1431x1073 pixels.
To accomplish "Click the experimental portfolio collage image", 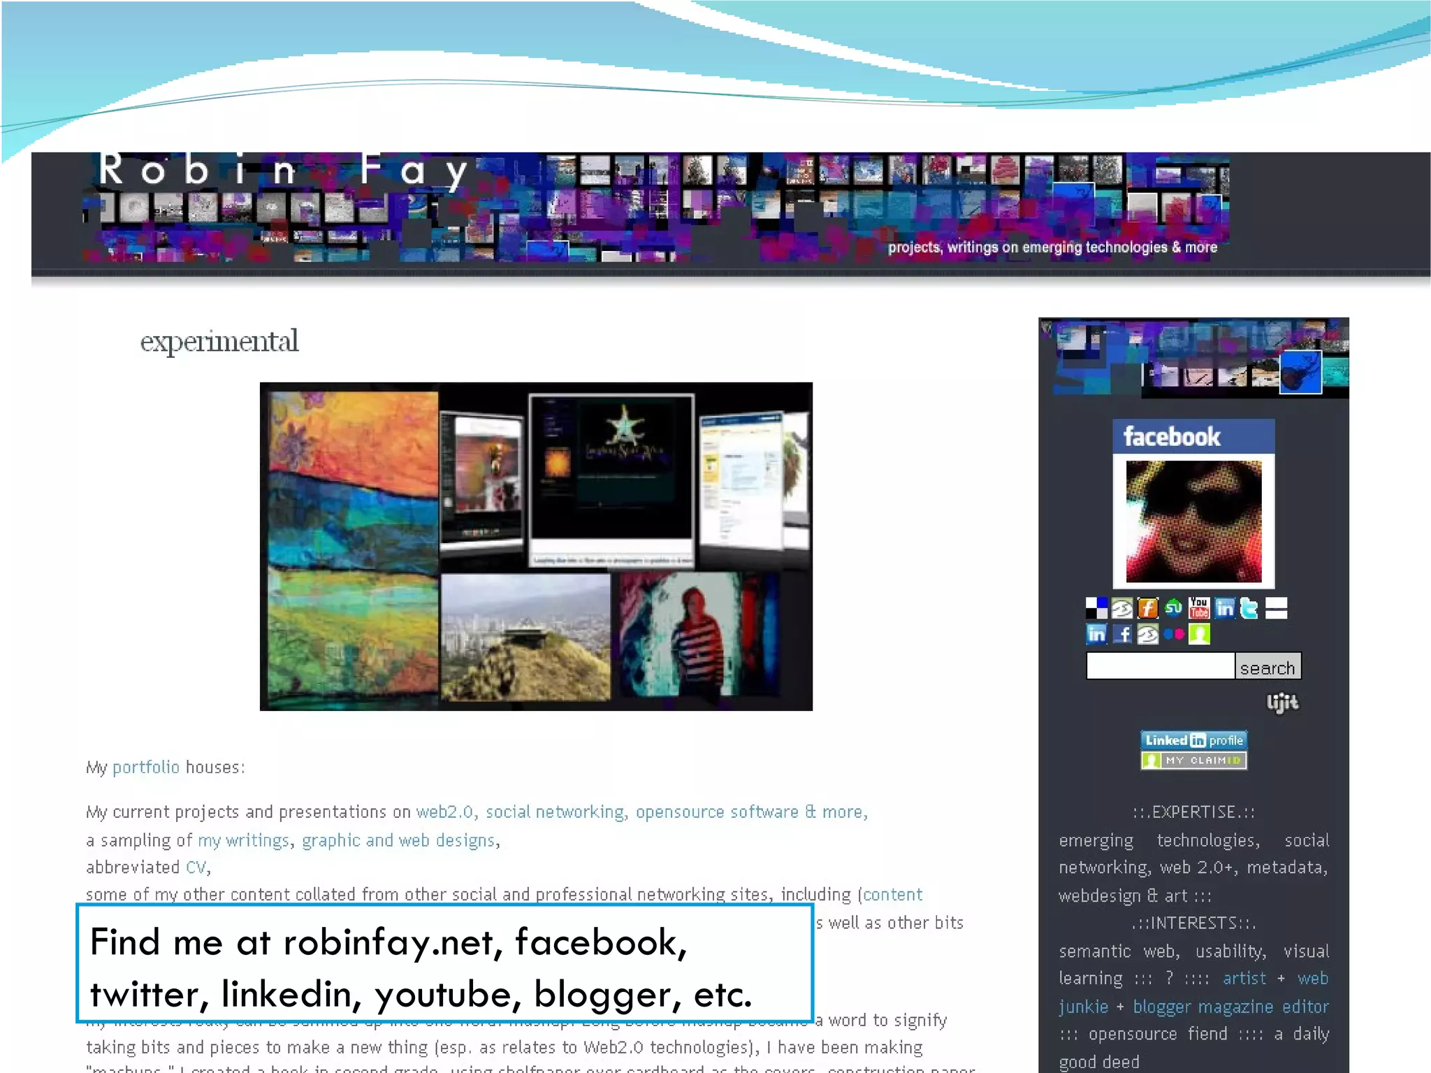I will pos(536,546).
